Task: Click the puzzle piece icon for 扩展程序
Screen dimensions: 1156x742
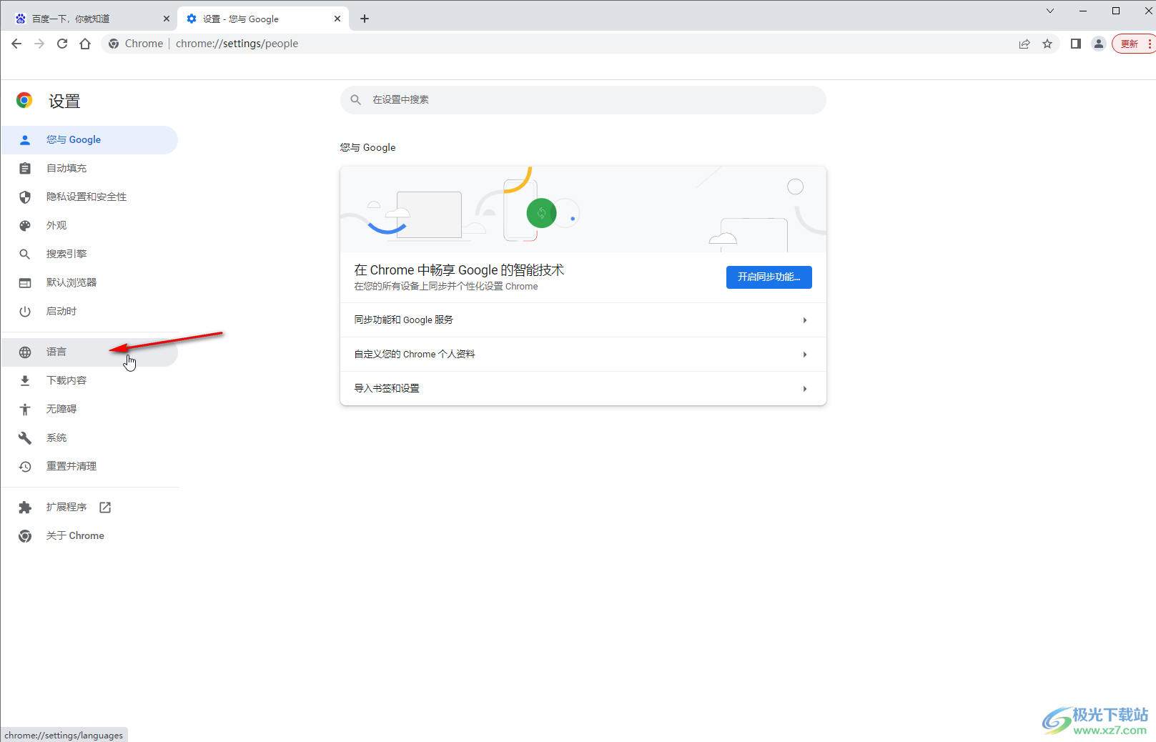Action: pyautogui.click(x=25, y=508)
